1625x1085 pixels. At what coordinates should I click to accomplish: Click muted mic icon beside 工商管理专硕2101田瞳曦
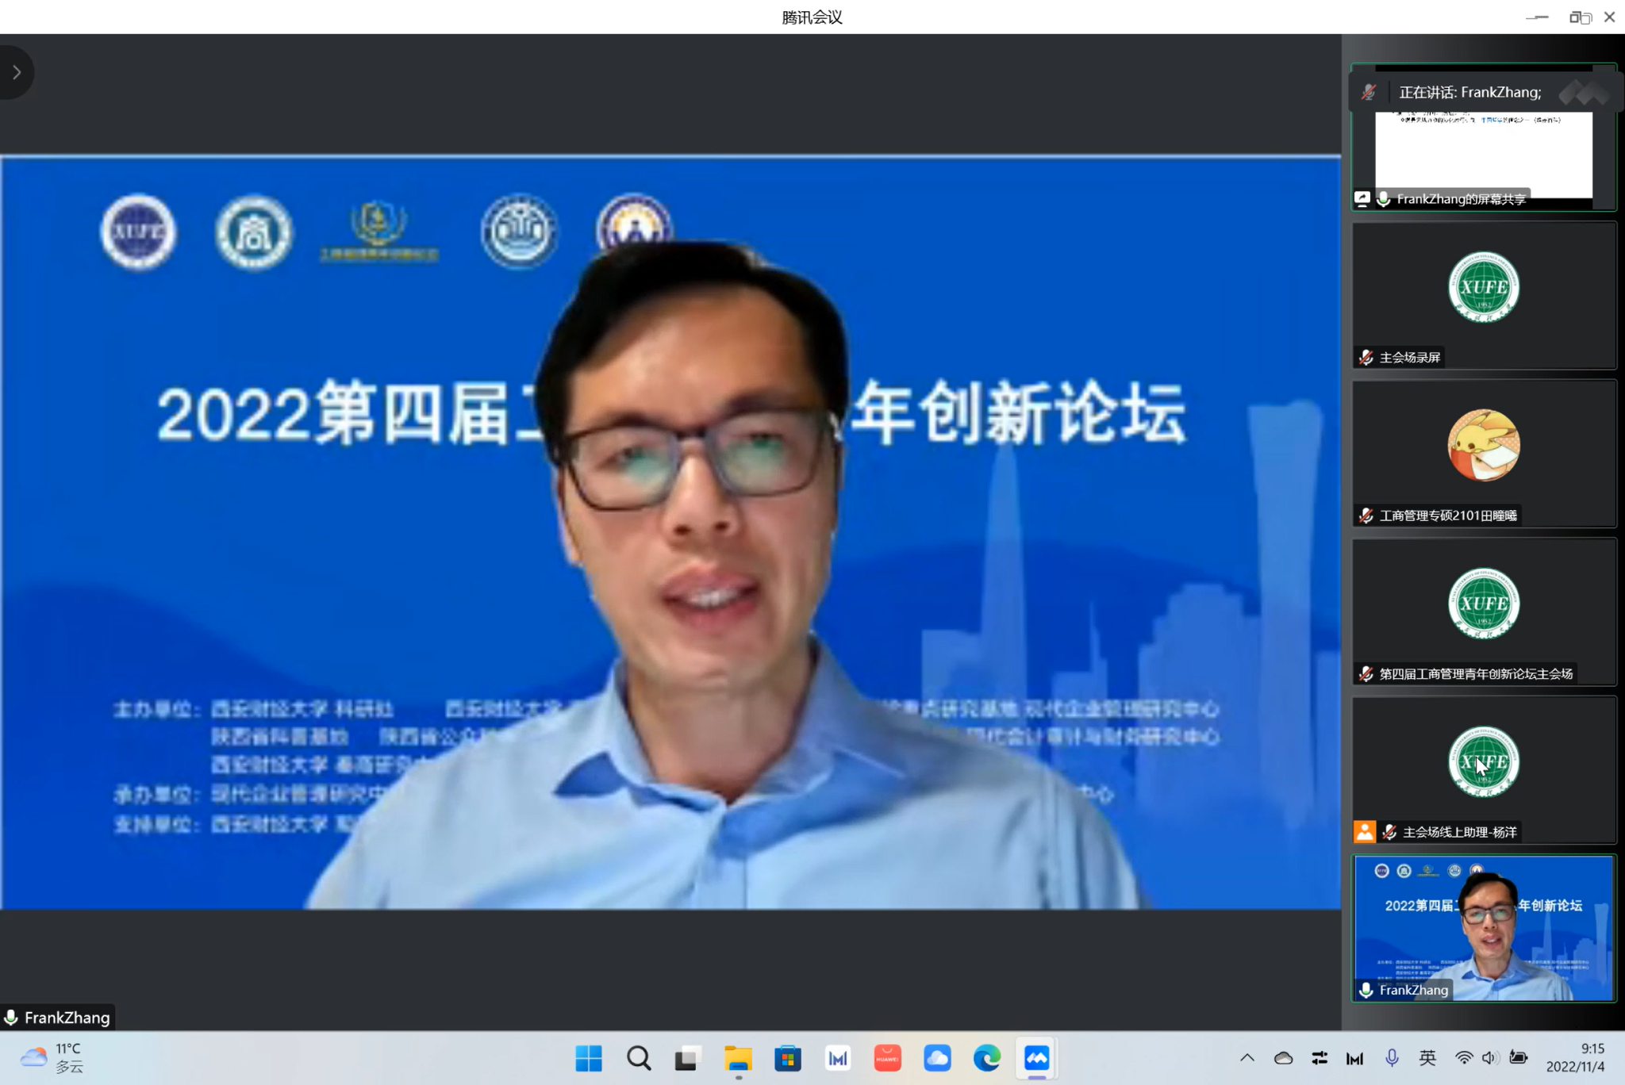[1366, 516]
